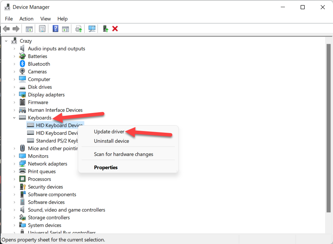This screenshot has width=333, height=244.
Task: Choose Update driver from context menu
Action: pyautogui.click(x=109, y=132)
